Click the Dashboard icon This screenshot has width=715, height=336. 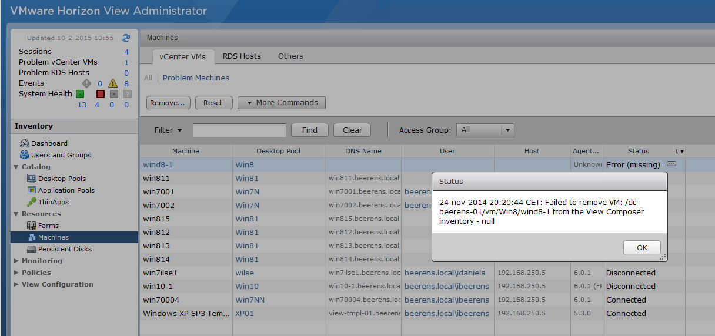click(25, 143)
